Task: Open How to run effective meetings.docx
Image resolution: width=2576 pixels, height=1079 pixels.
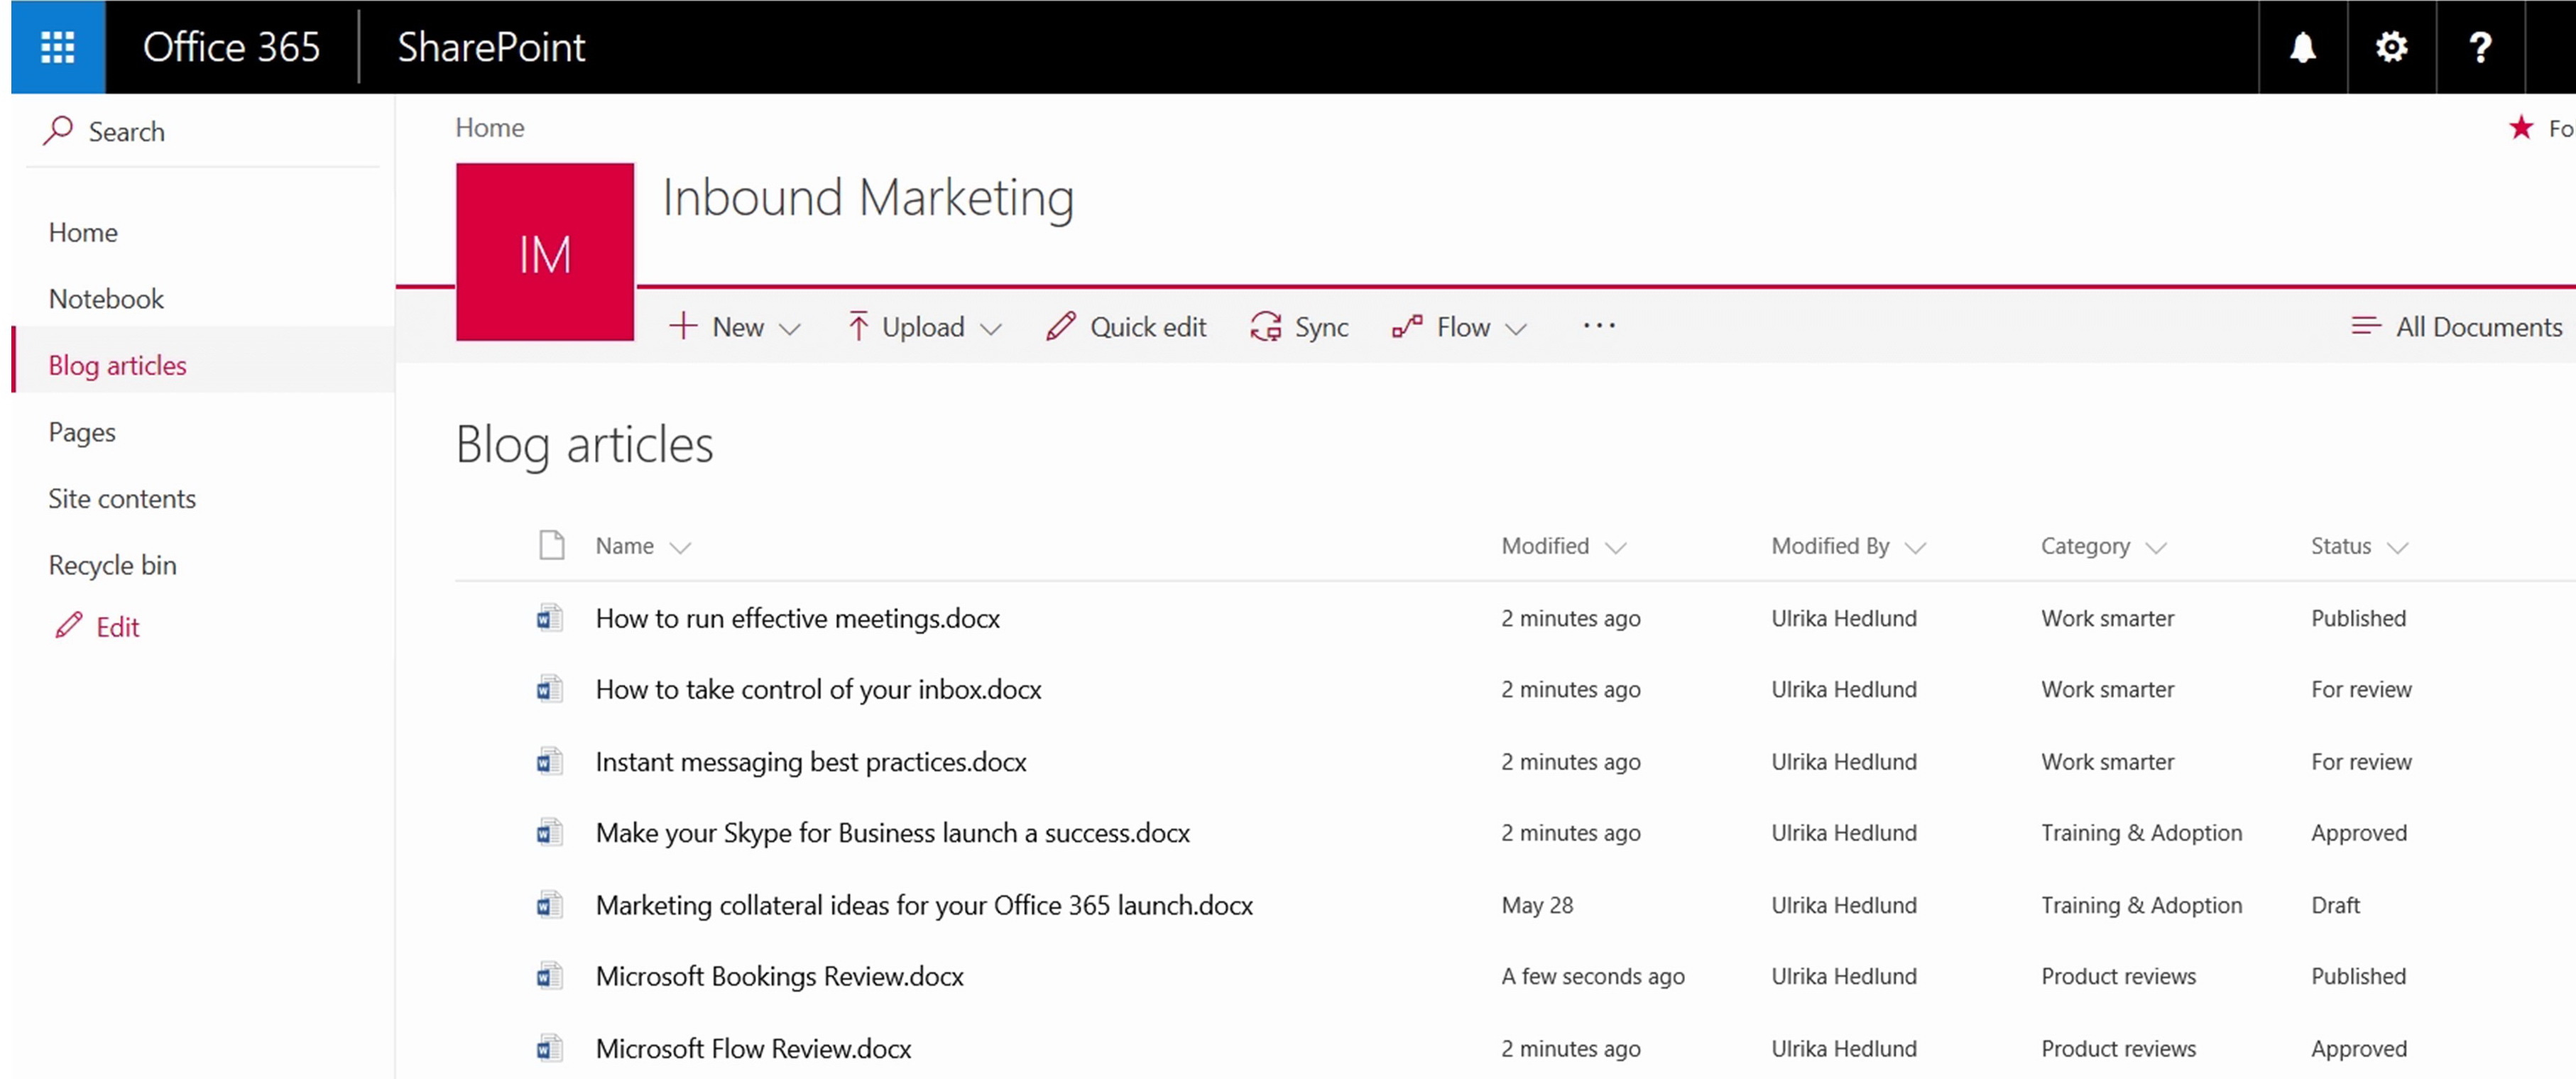Action: tap(797, 618)
